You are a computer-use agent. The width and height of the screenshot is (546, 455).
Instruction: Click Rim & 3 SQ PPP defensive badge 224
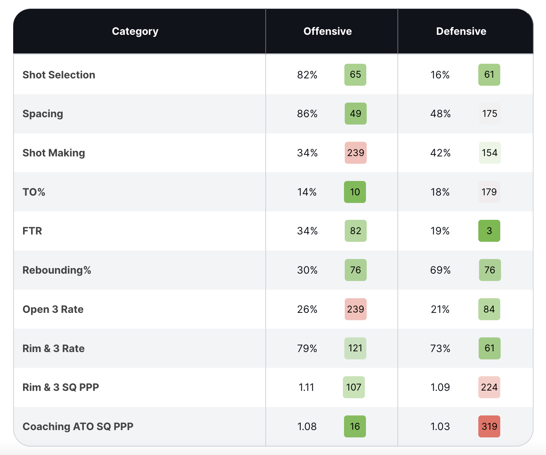(x=489, y=387)
